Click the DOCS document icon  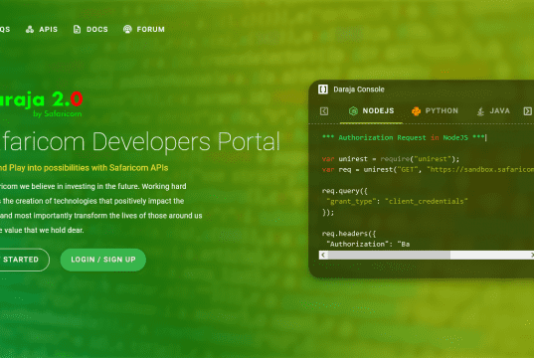77,29
